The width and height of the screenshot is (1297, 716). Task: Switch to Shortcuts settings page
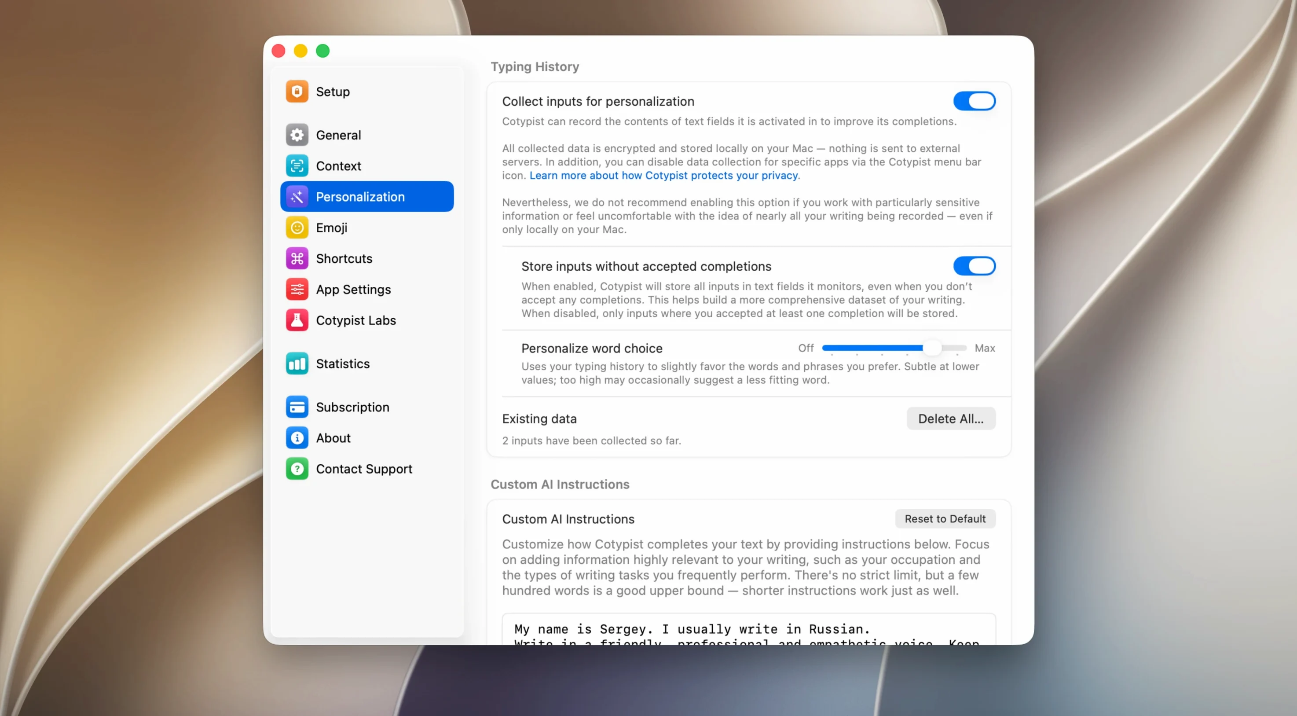[367, 258]
